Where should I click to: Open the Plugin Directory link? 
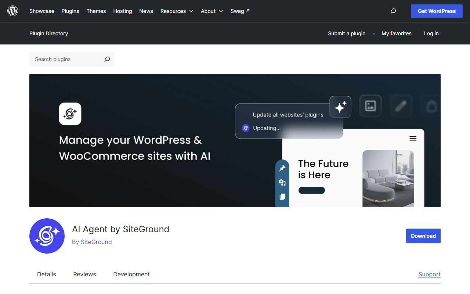(x=49, y=33)
